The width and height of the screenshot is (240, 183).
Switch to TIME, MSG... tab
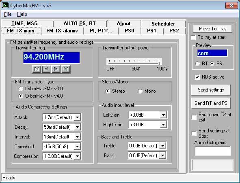coord(27,23)
